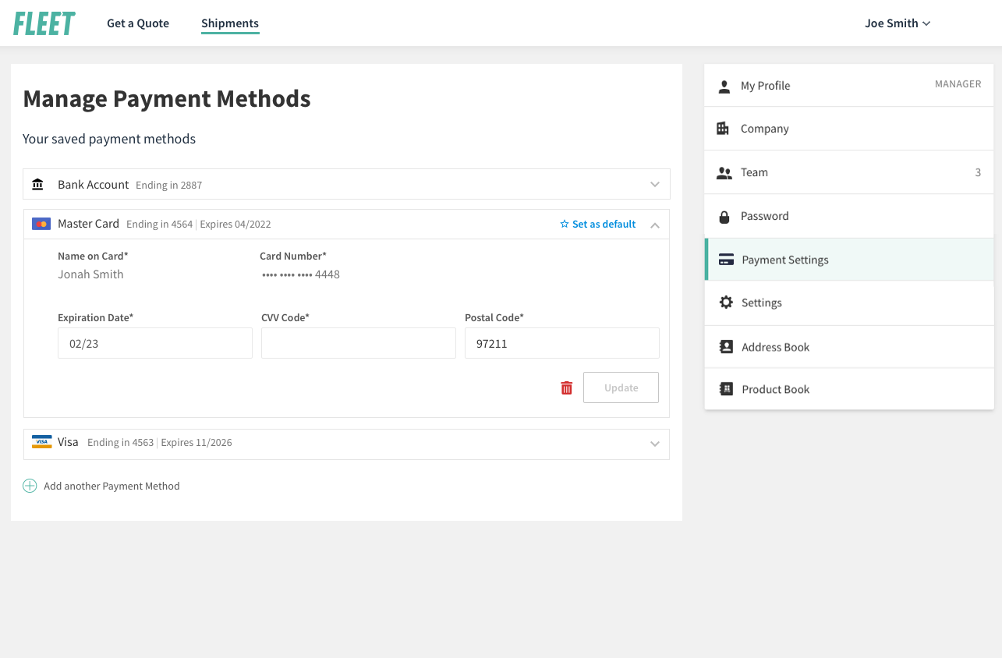Click the Company building icon in sidebar
1002x658 pixels.
(x=723, y=129)
